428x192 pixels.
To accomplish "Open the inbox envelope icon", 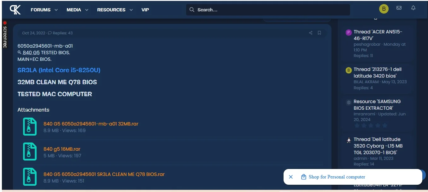I will click(399, 8).
